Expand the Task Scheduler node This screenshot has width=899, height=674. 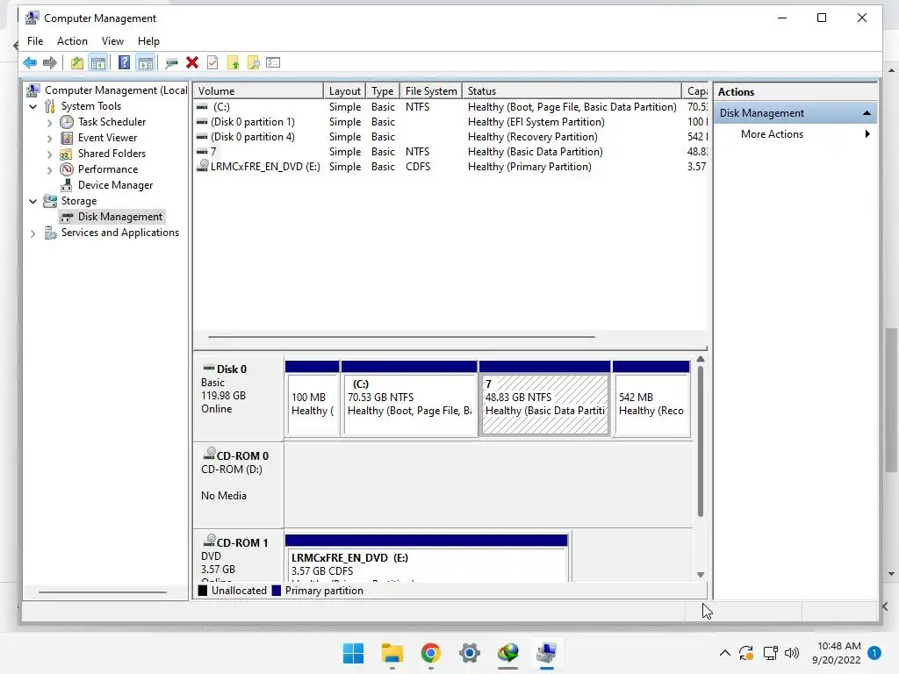[49, 123]
